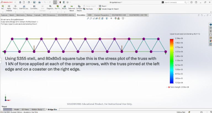Toggle the Deformed Result view
Screen dimensions: 212x113
pyautogui.click(x=71, y=8)
